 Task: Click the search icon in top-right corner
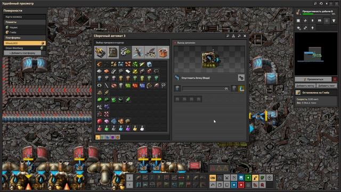[x=315, y=4]
